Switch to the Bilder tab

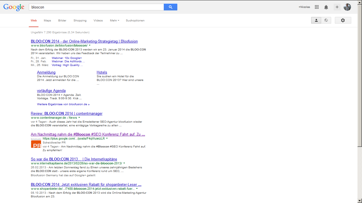coord(62,20)
